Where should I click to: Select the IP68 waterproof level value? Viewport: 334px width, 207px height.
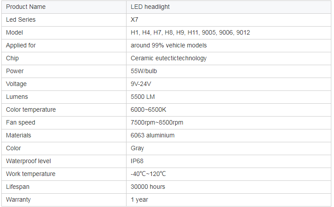tap(137, 161)
